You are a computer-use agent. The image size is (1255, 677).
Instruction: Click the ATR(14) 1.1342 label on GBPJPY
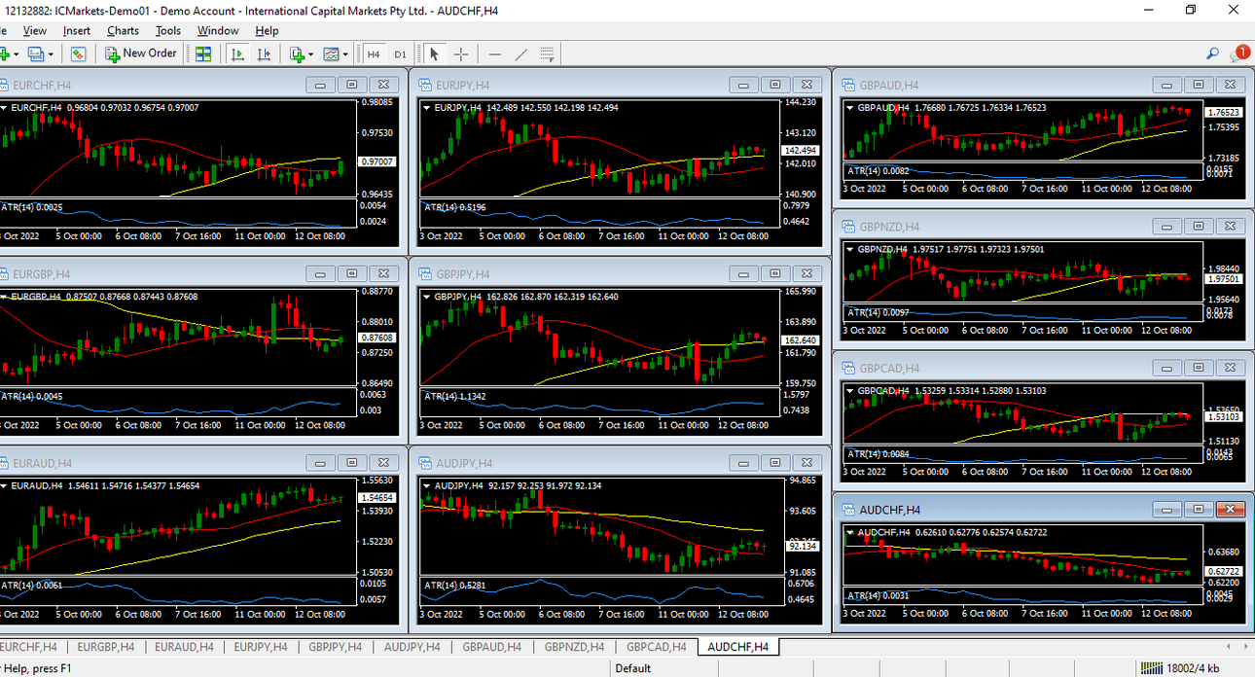(x=455, y=396)
